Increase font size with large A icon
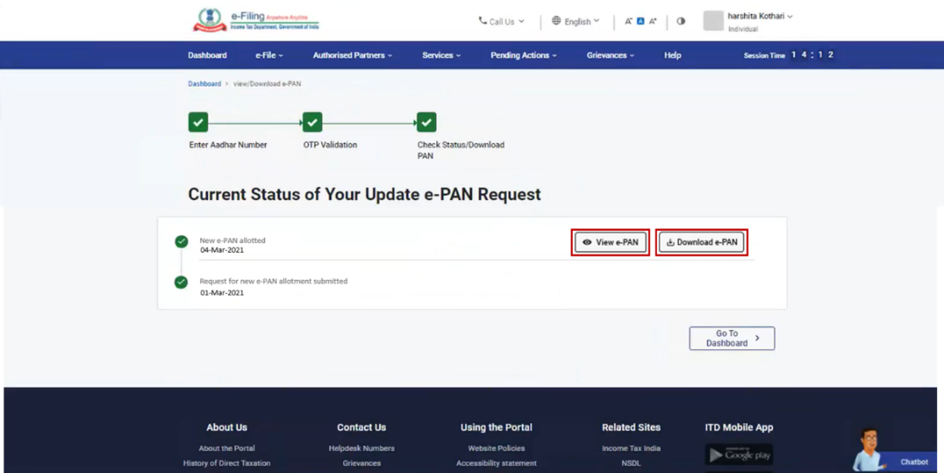Viewport: 944px width, 473px height. point(653,21)
